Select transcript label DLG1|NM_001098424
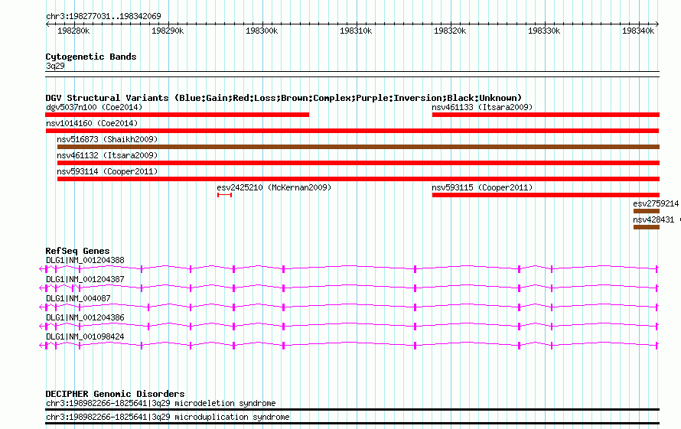The width and height of the screenshot is (681, 429). point(85,337)
